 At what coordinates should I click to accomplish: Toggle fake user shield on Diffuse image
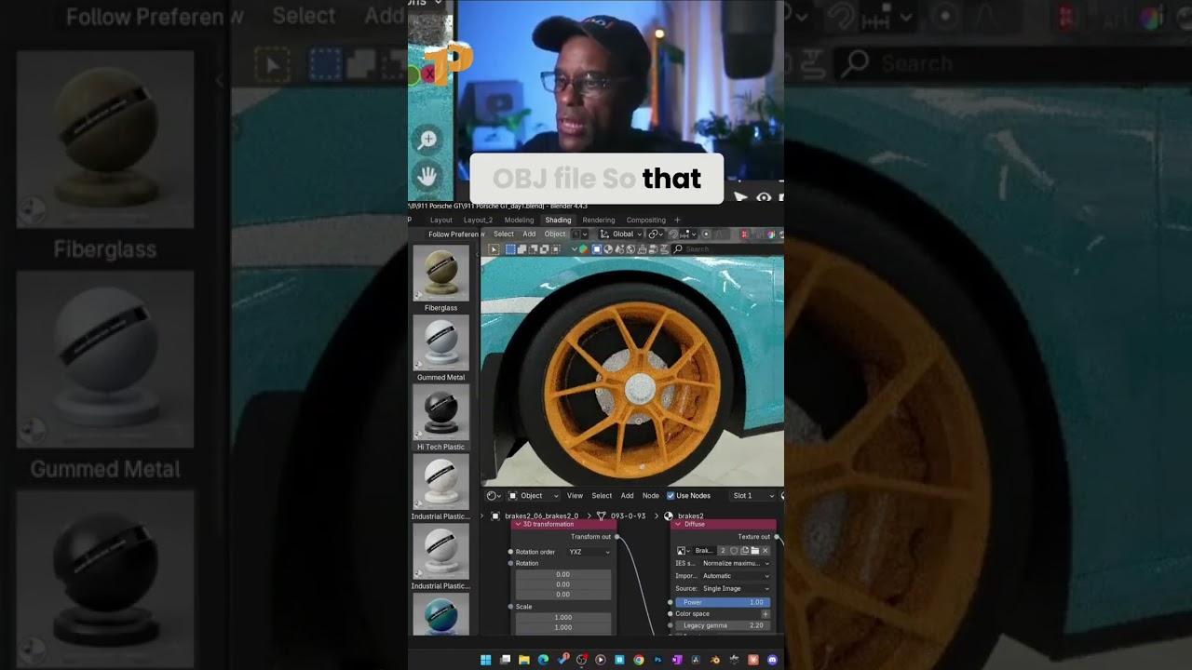click(734, 551)
